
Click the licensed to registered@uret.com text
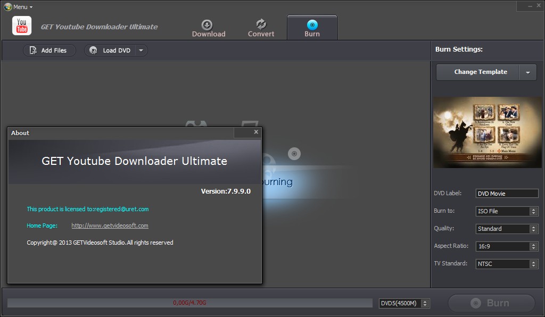[88, 209]
